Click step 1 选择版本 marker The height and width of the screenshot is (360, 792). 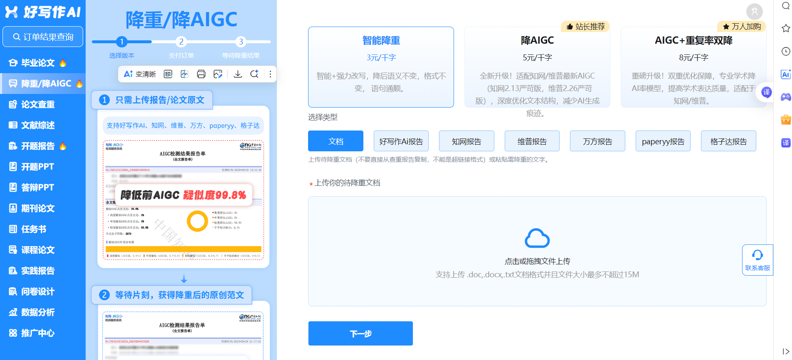[x=122, y=42]
